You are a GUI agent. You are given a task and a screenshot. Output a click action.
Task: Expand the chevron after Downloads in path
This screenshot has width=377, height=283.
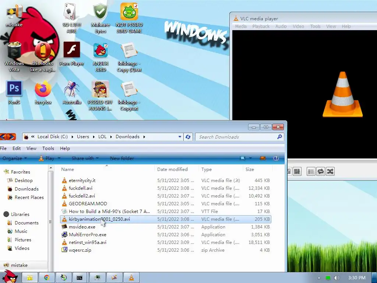click(x=144, y=137)
